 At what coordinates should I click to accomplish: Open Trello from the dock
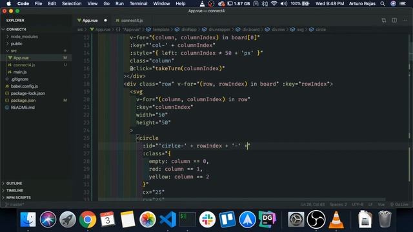pyautogui.click(x=227, y=219)
